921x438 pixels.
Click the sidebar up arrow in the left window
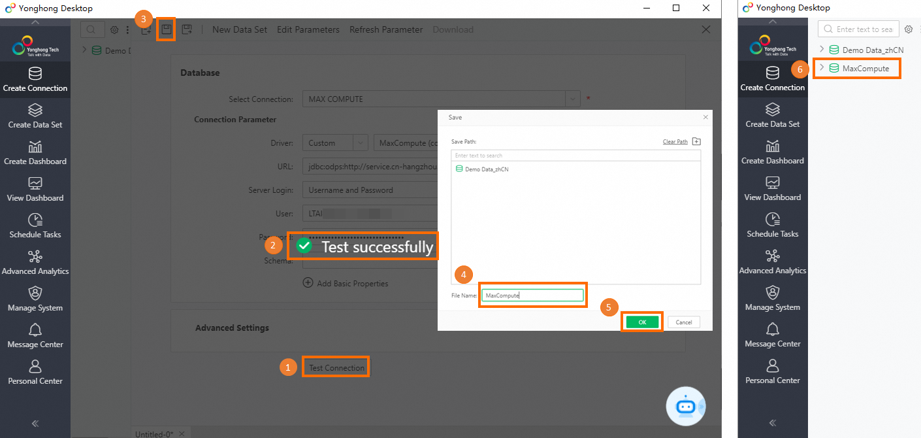35,22
